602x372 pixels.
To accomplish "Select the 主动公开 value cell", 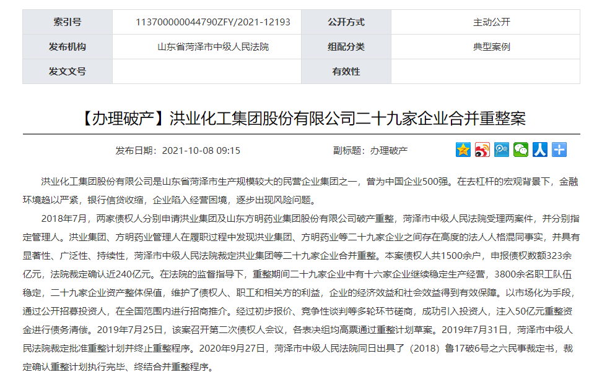I will [x=486, y=22].
